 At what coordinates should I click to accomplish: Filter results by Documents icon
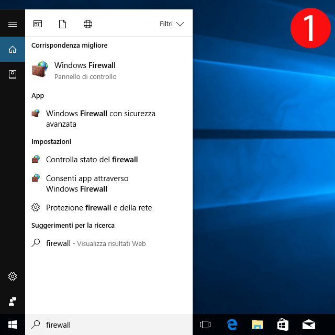coord(63,24)
